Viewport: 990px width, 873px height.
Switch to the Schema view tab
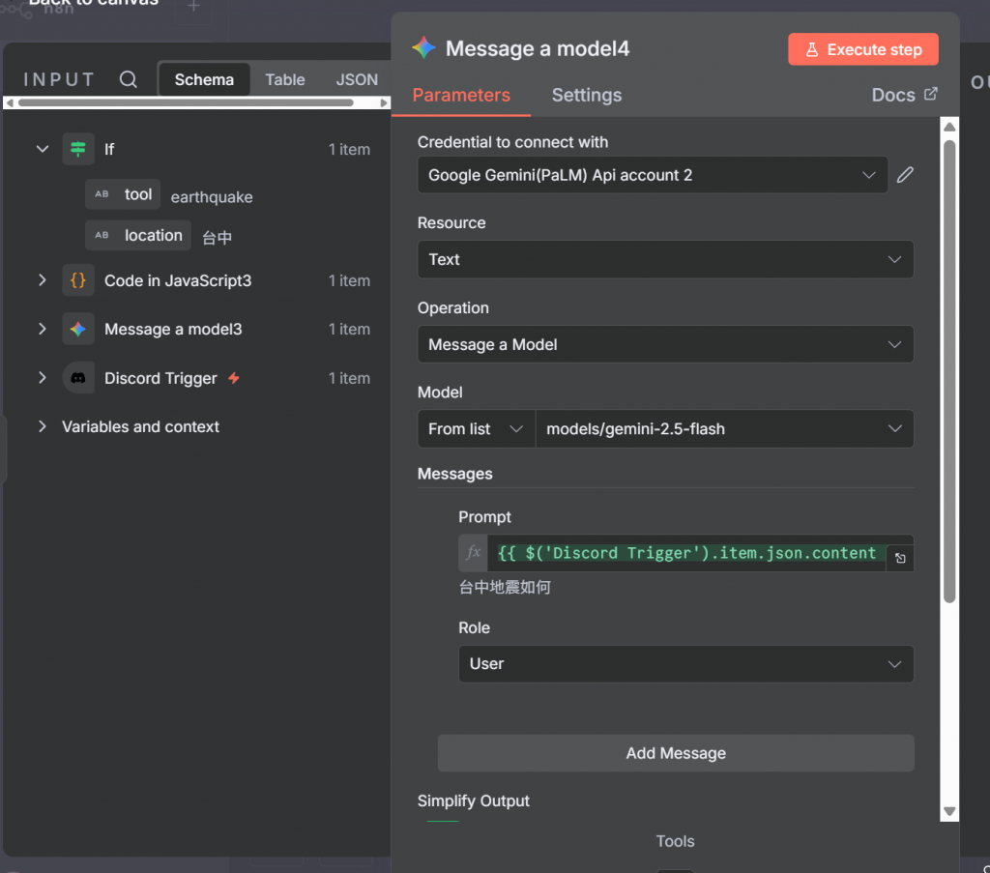(x=204, y=79)
